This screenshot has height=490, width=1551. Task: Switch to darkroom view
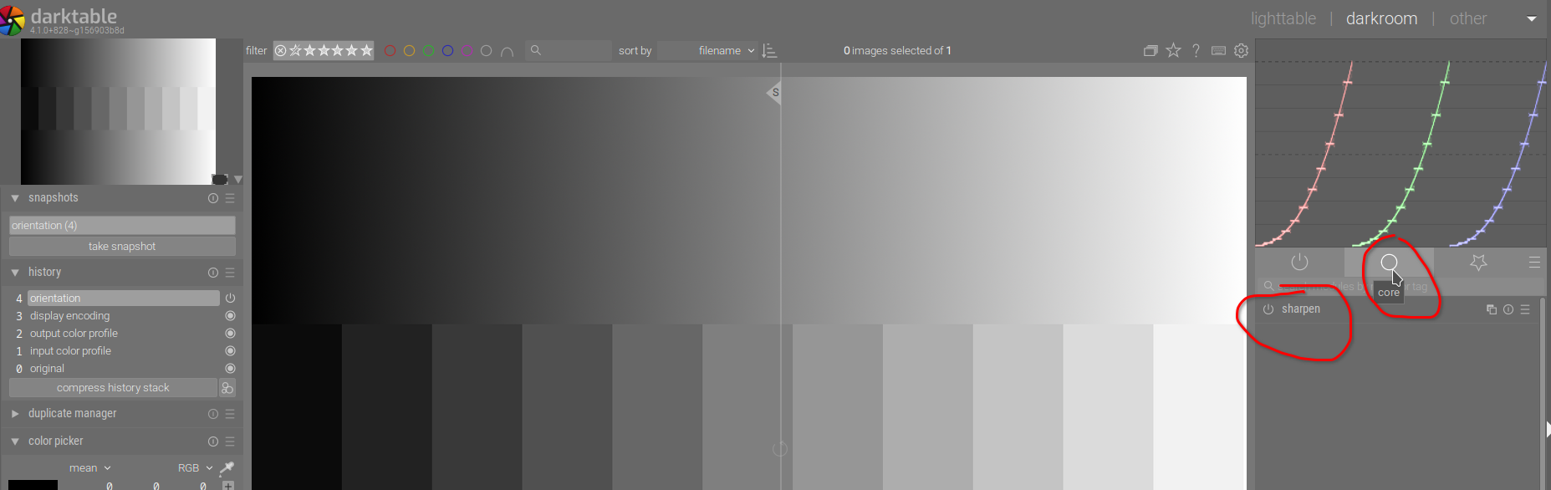point(1381,18)
